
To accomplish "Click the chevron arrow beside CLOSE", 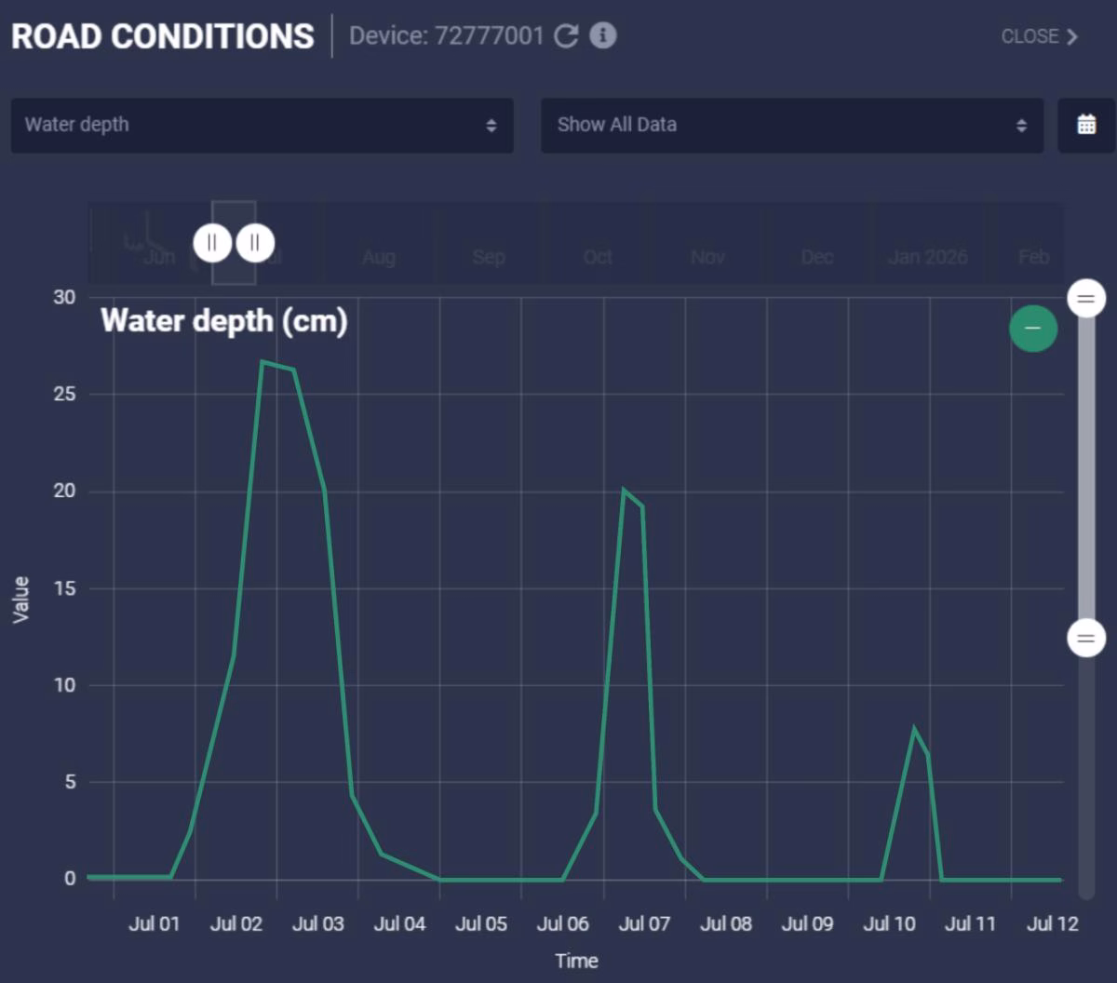I will 1072,36.
